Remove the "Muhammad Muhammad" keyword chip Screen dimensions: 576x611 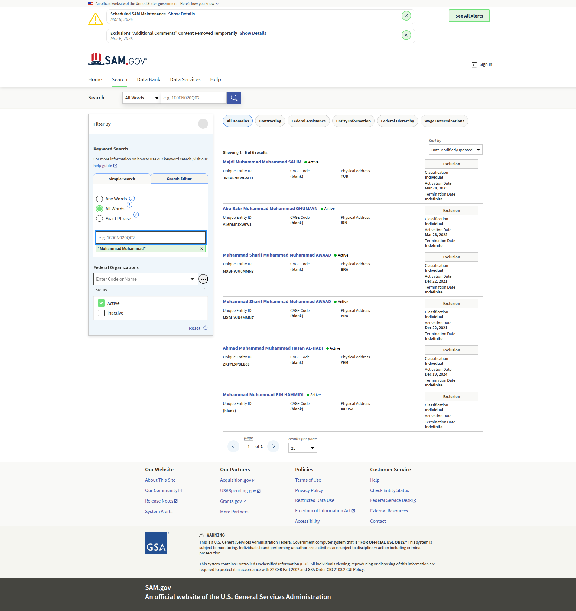coord(202,249)
